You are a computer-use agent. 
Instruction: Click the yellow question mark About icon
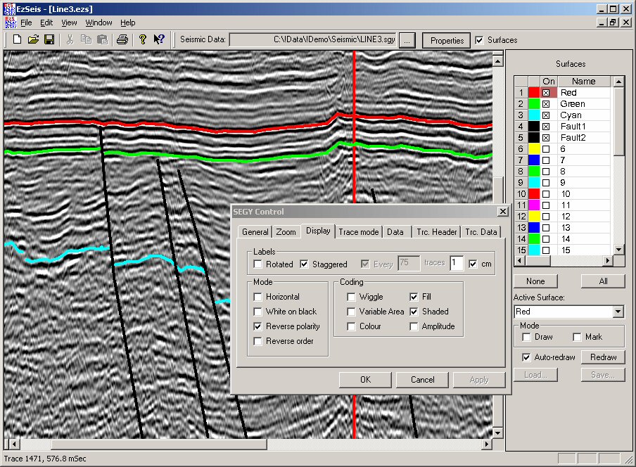[x=143, y=40]
